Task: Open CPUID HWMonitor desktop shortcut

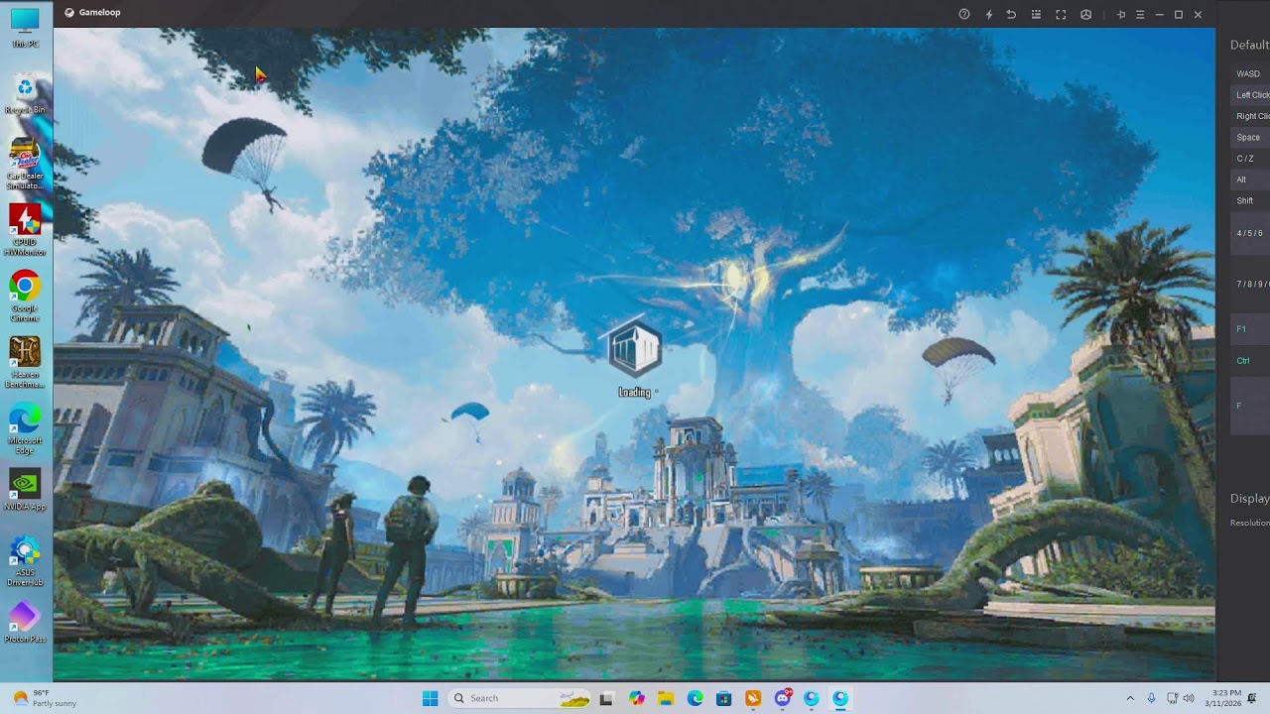Action: (x=25, y=230)
